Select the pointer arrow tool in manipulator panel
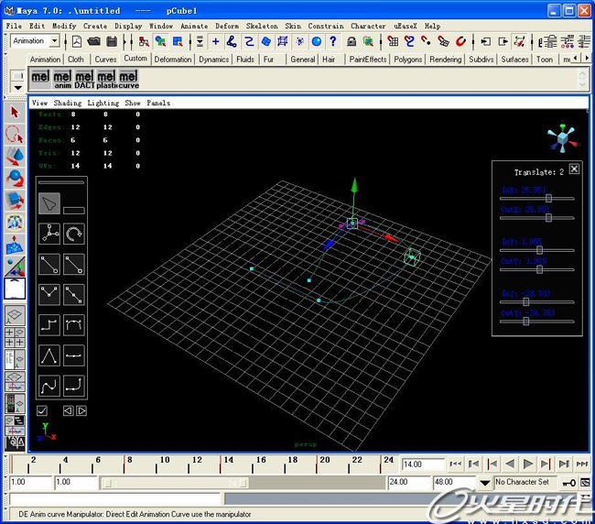This screenshot has width=595, height=524. pyautogui.click(x=49, y=203)
